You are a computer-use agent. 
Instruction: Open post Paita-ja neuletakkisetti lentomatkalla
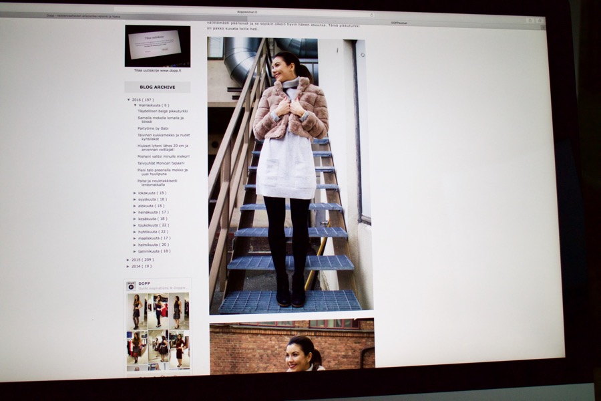pyautogui.click(x=158, y=182)
